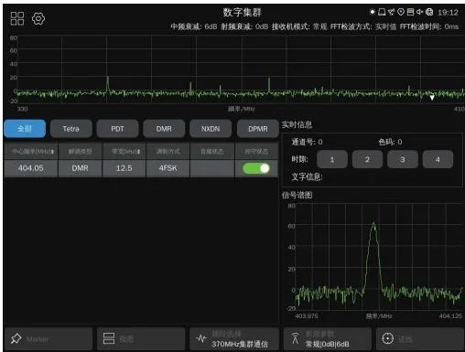
Task: Select the NXDN filter tab
Action: pyautogui.click(x=211, y=129)
